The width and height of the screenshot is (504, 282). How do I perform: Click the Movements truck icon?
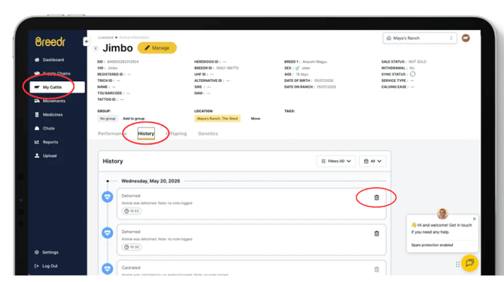37,101
